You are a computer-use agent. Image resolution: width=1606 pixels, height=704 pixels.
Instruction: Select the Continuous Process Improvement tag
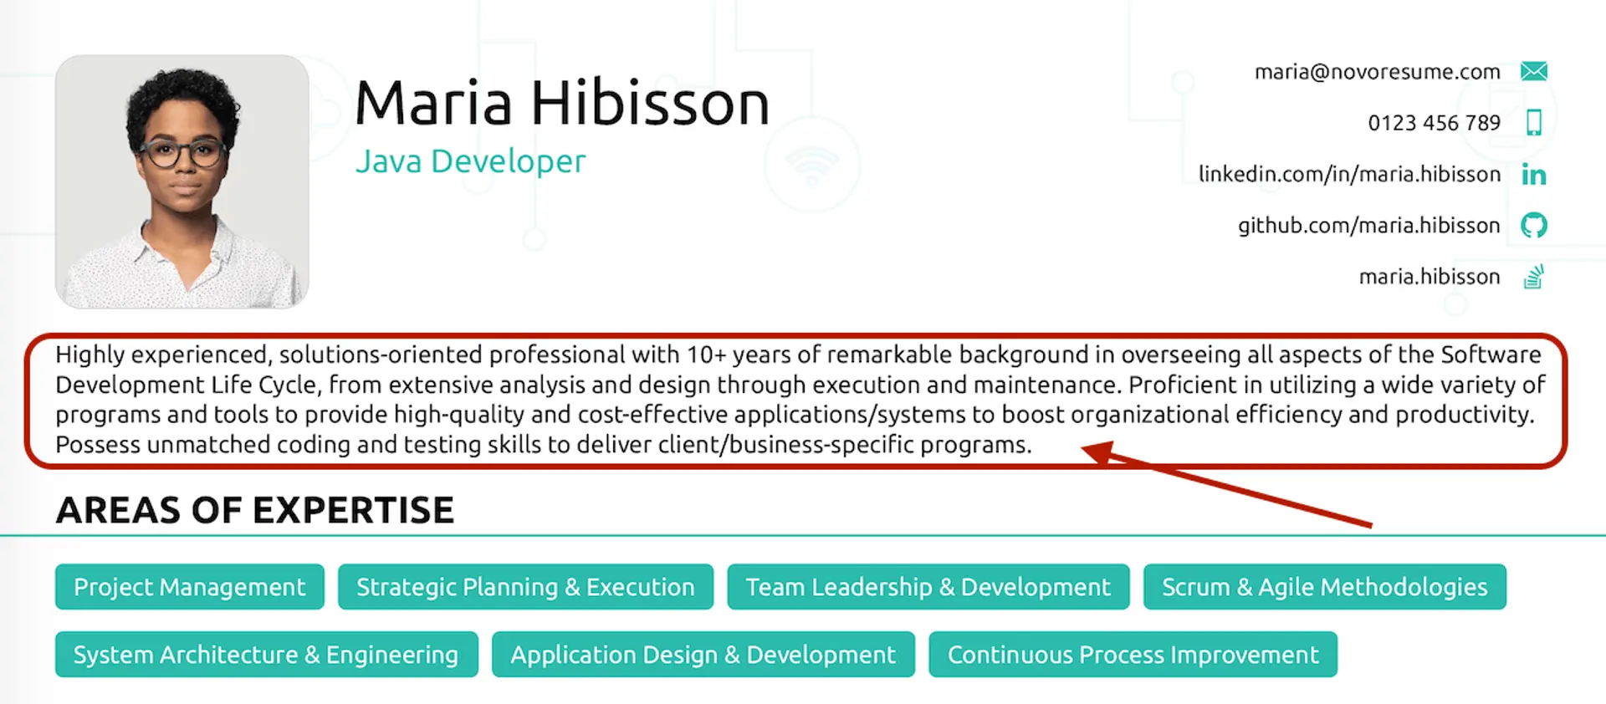(1133, 655)
